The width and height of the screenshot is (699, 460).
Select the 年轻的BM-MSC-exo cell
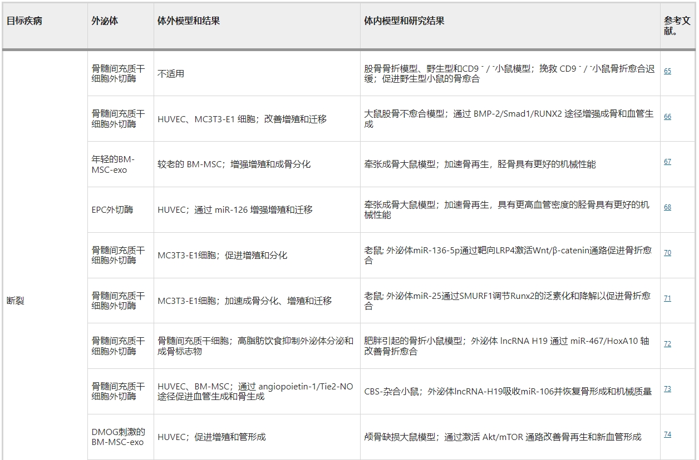[108, 164]
